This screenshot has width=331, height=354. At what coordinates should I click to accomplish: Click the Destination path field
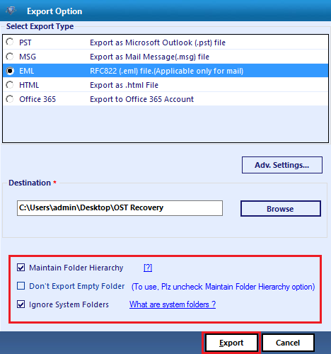pos(120,208)
